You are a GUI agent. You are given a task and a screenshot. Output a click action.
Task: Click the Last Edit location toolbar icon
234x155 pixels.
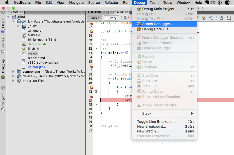point(127,18)
